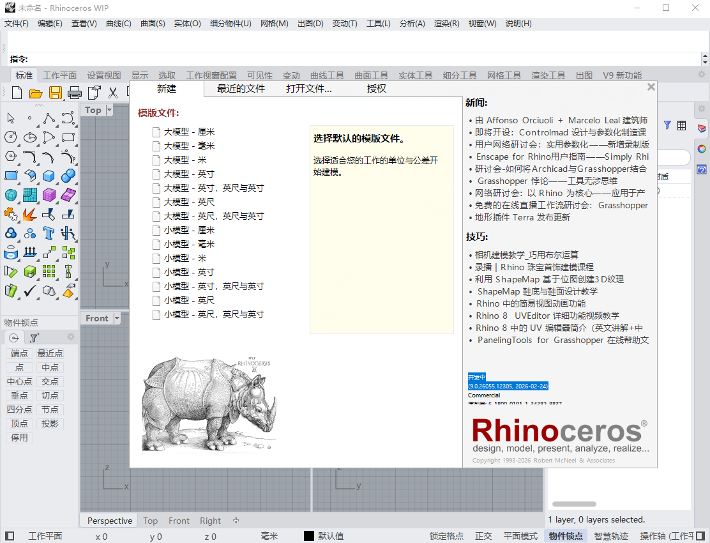The width and height of the screenshot is (710, 543).
Task: Click the Print icon
Action: pos(75,93)
